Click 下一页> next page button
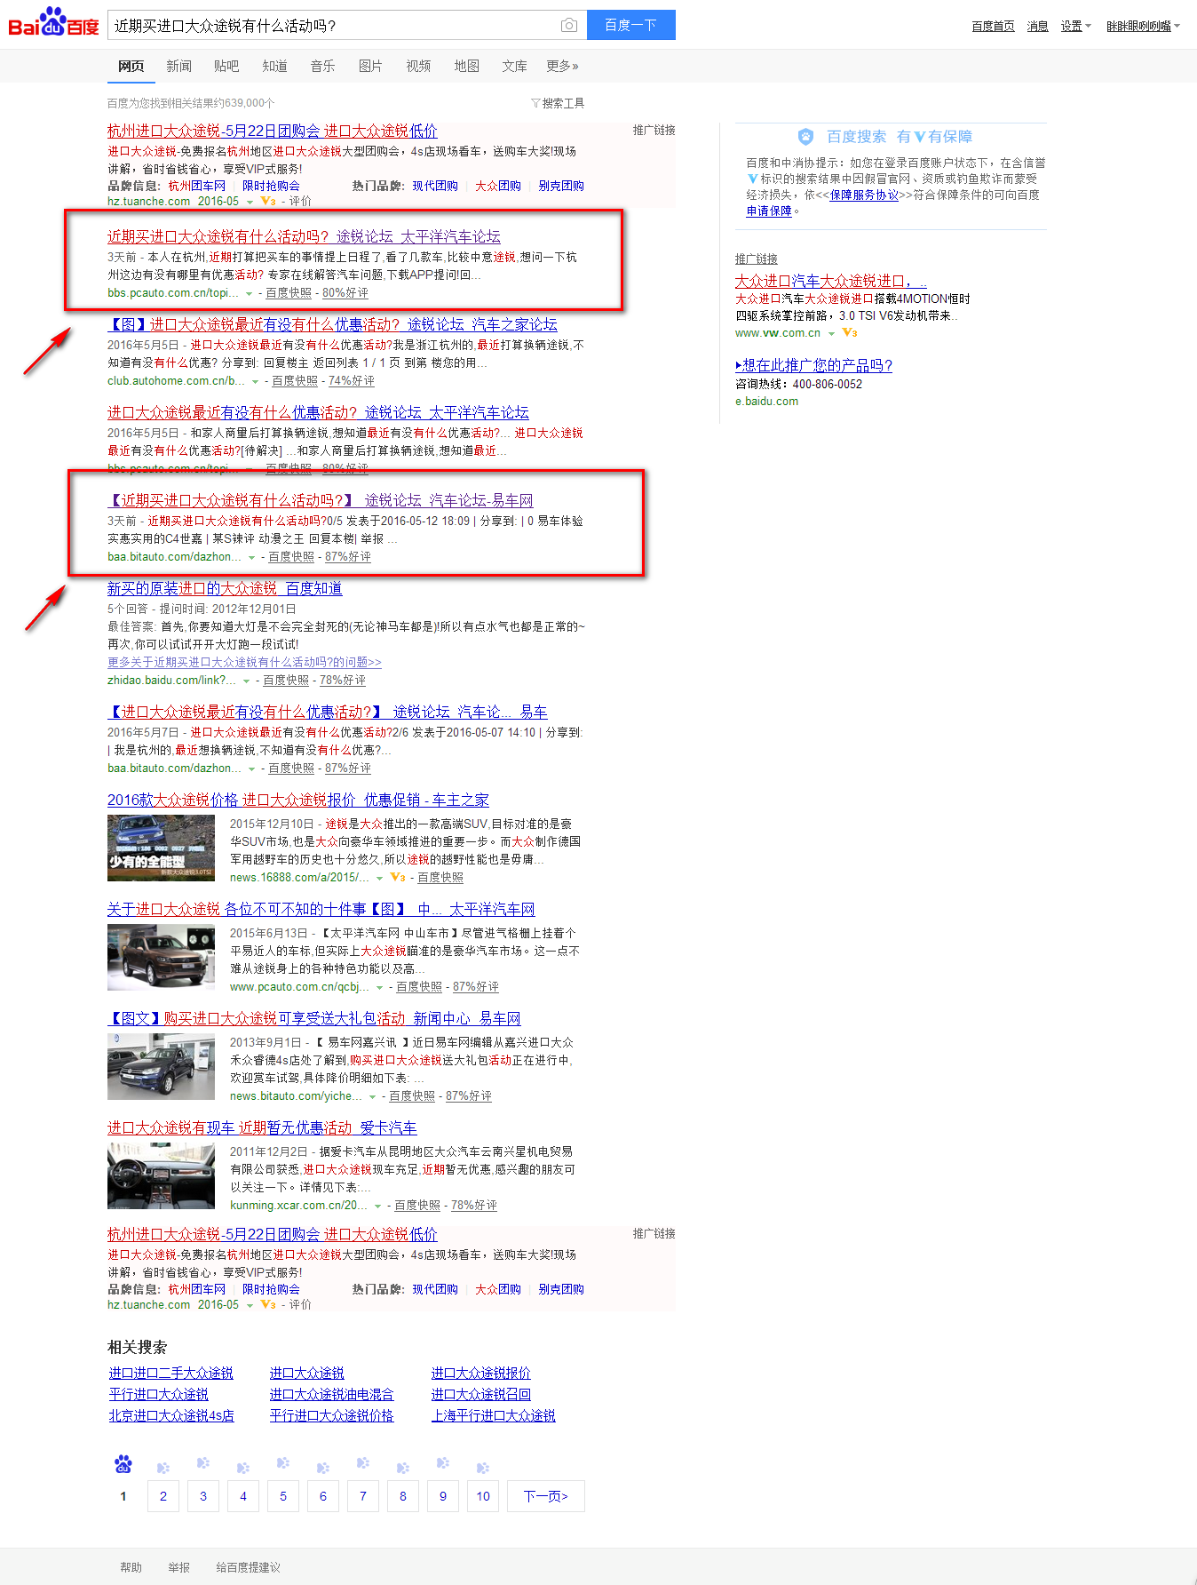The image size is (1197, 1585). click(546, 1496)
